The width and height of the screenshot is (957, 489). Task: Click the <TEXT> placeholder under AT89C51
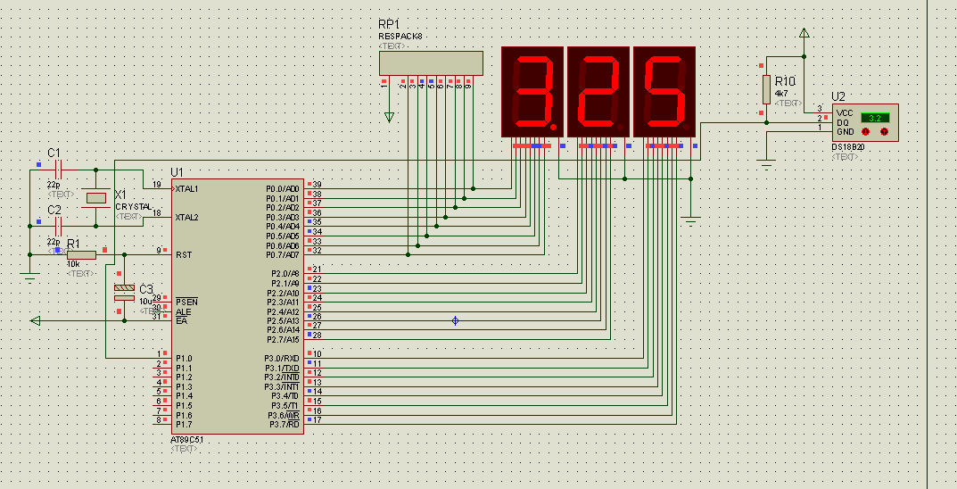[x=185, y=449]
